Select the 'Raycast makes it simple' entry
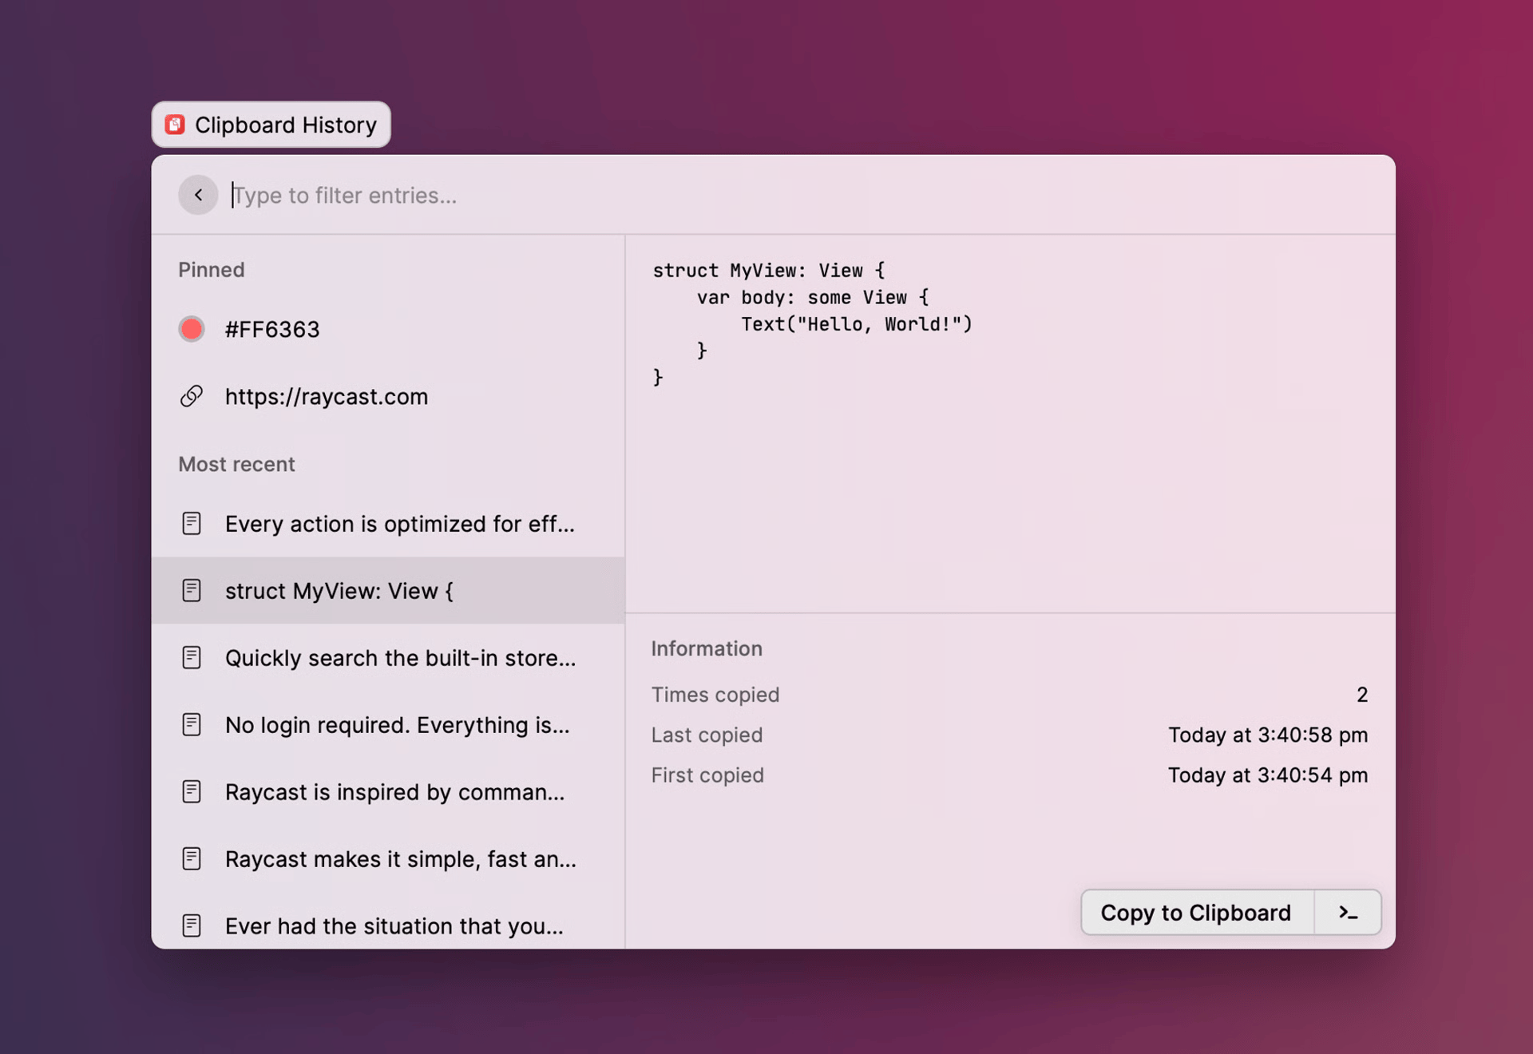Screen dimensions: 1533x1054 pyautogui.click(x=399, y=859)
